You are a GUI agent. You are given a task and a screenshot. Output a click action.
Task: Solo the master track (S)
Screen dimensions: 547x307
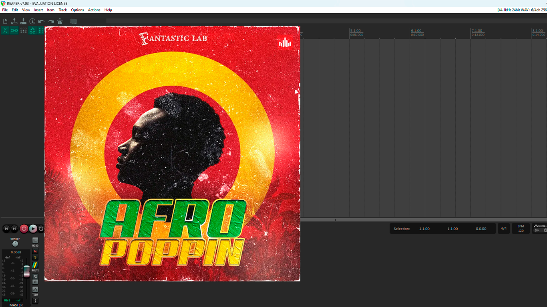point(35,257)
